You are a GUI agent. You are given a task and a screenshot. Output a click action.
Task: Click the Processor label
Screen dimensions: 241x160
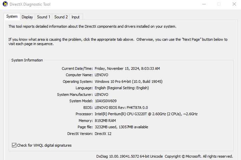[84, 114]
